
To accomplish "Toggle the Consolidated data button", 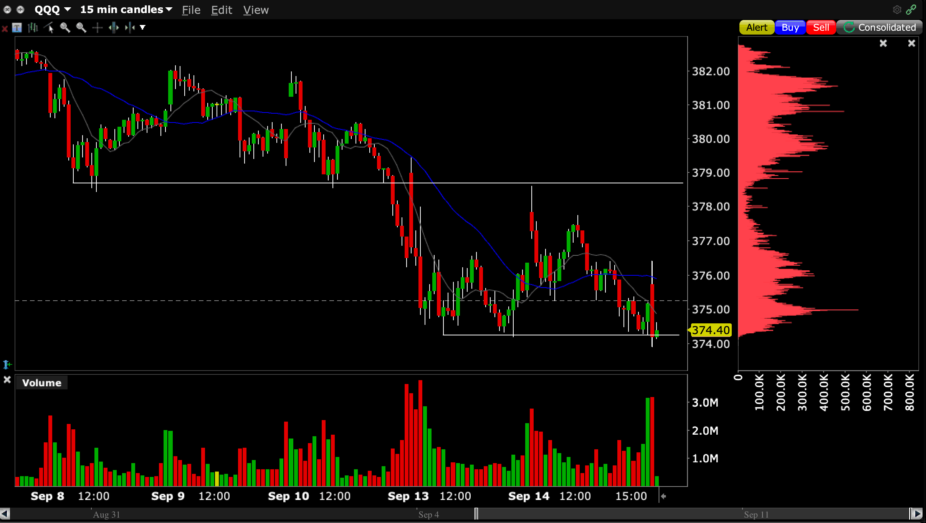I will pyautogui.click(x=880, y=28).
